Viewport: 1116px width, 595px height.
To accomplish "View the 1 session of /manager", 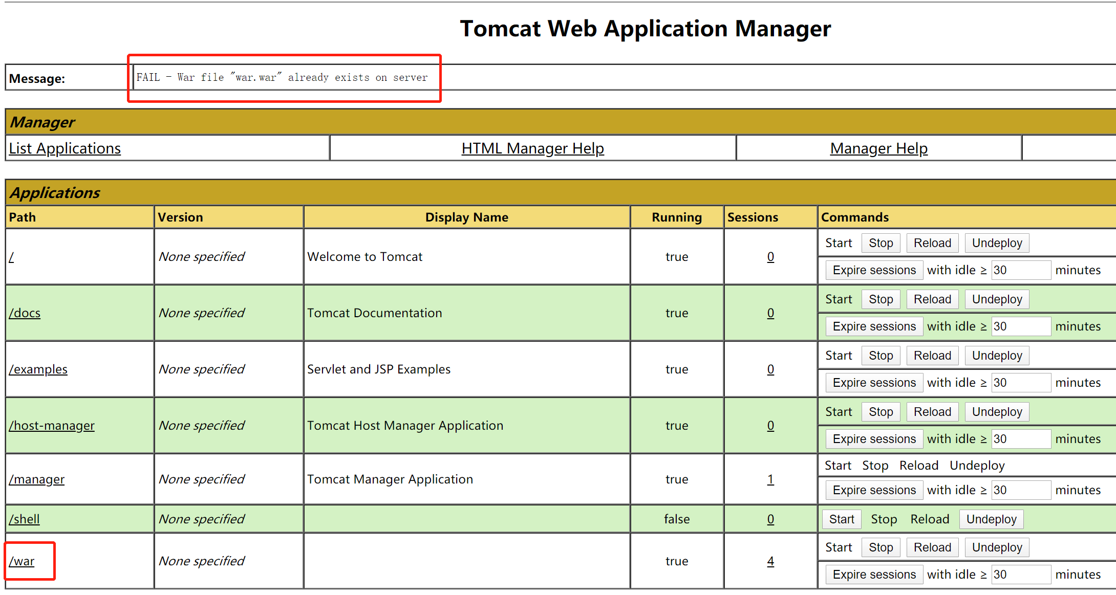I will [x=770, y=479].
